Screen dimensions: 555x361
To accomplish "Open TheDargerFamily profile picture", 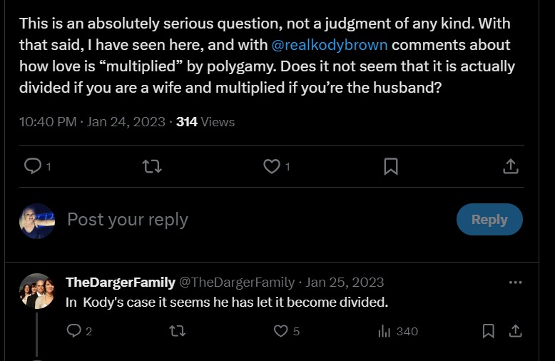I will click(37, 290).
